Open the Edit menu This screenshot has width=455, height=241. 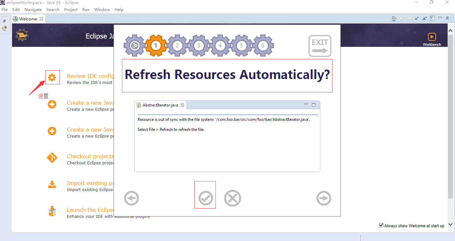[x=16, y=10]
